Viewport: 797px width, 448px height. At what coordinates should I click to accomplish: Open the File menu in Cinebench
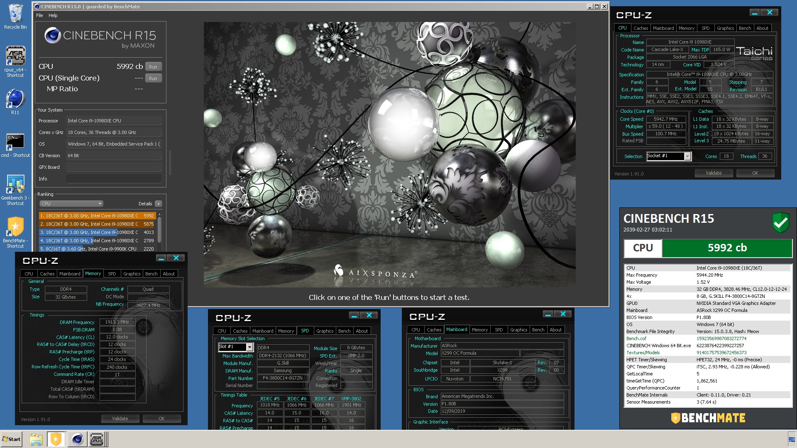point(39,15)
